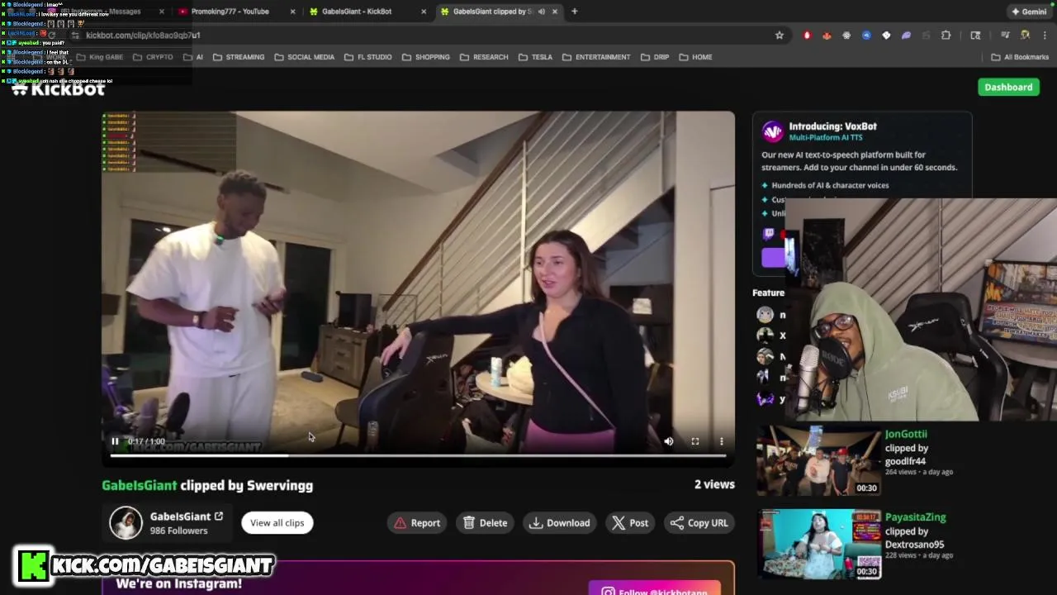The width and height of the screenshot is (1057, 595).
Task: Close the GabeIsGiant - KickBot tab
Action: (424, 12)
